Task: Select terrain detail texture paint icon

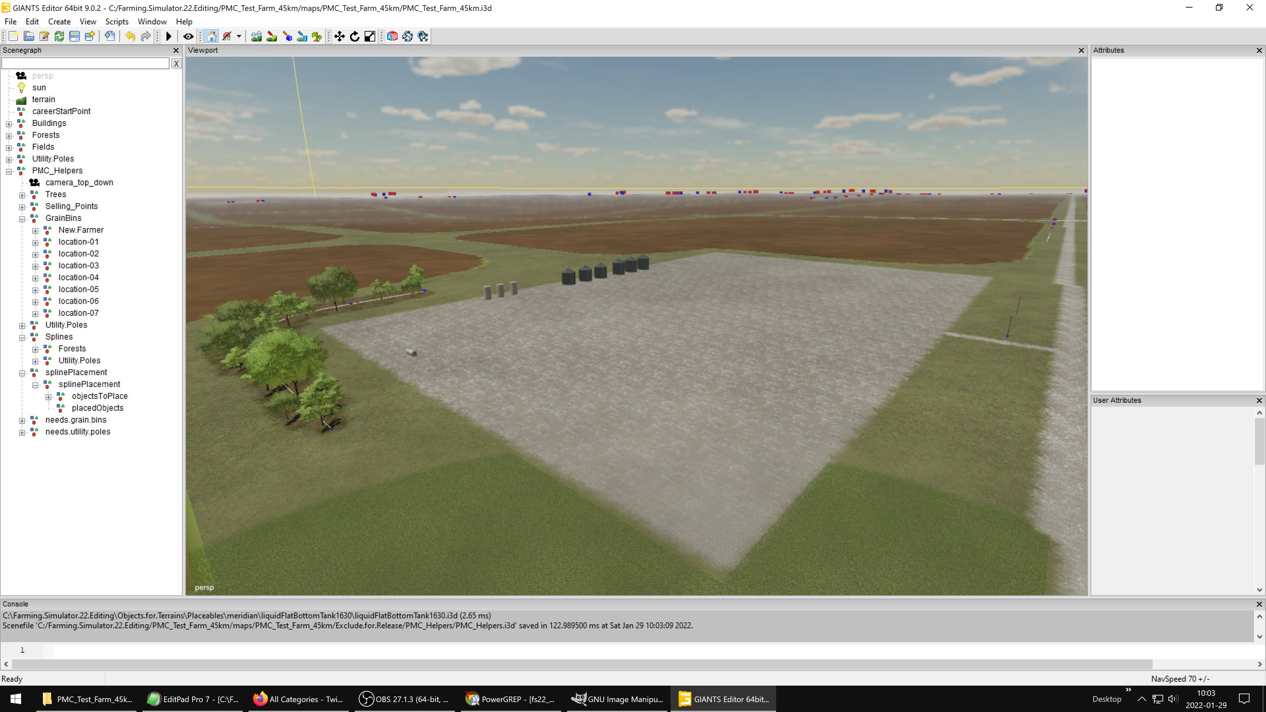Action: [271, 36]
